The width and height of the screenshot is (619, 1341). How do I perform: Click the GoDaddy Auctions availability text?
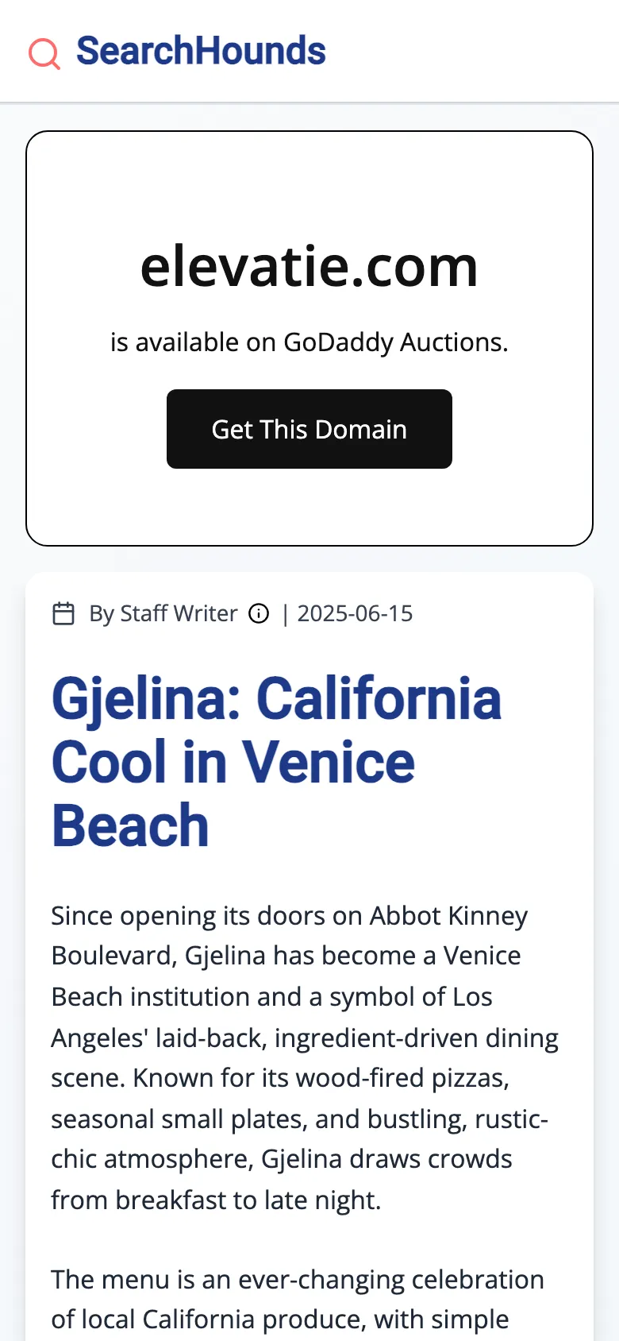click(309, 342)
